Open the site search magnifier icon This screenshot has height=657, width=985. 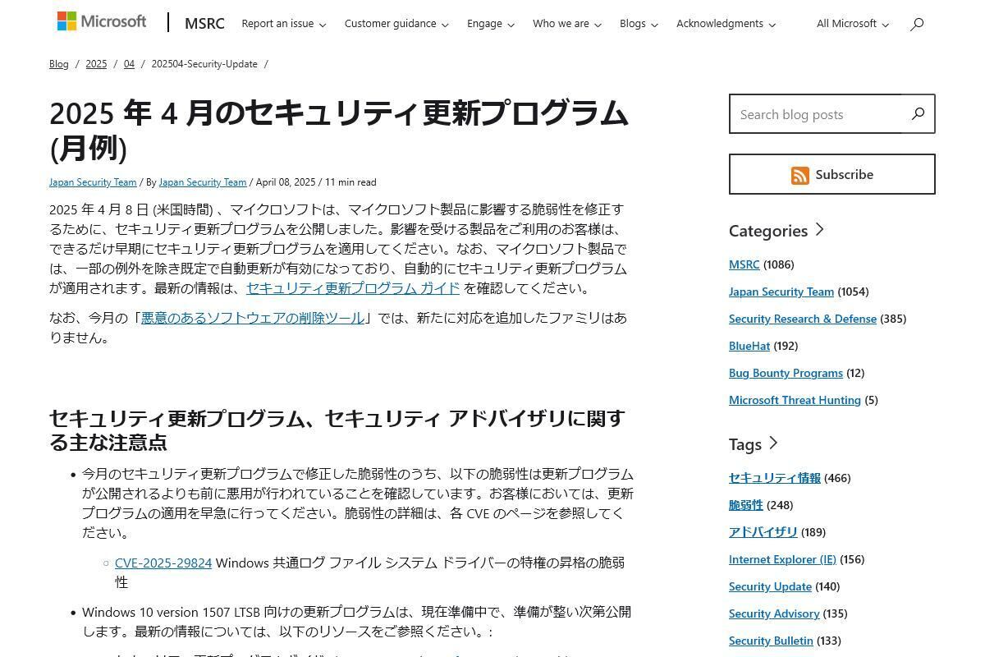click(x=917, y=24)
